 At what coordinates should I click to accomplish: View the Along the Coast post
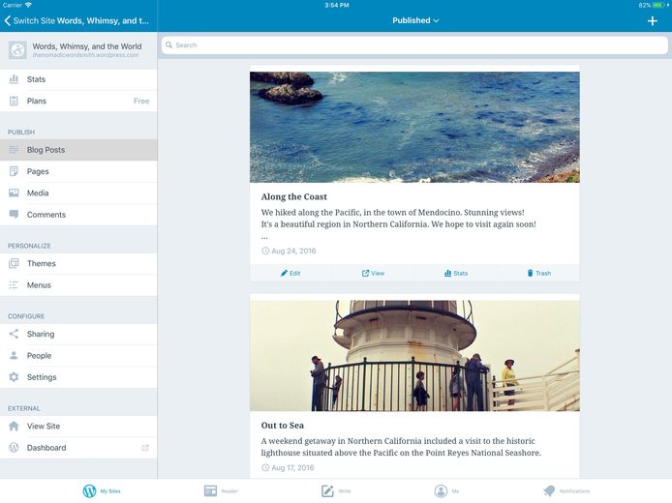tap(373, 273)
